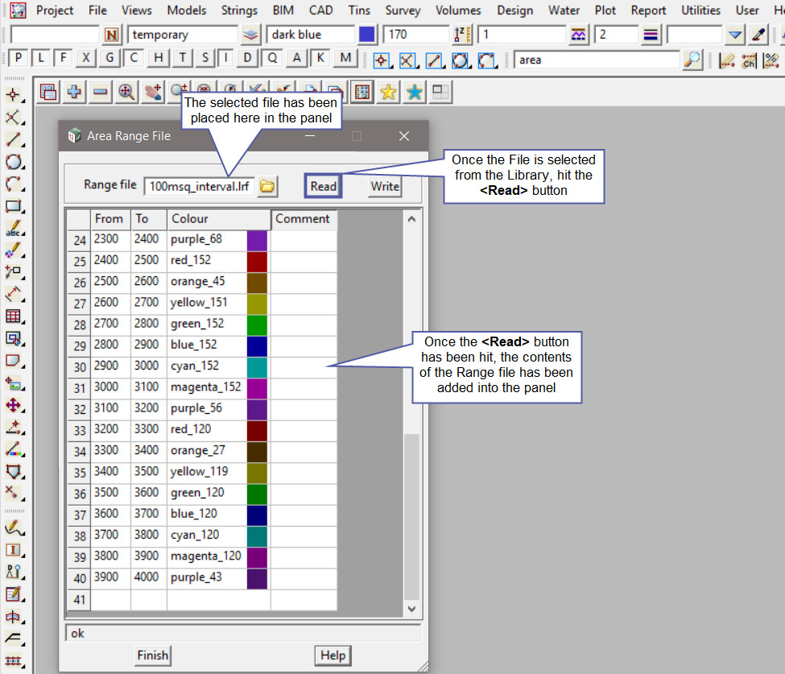Click the zoom in plus view icon

[74, 92]
